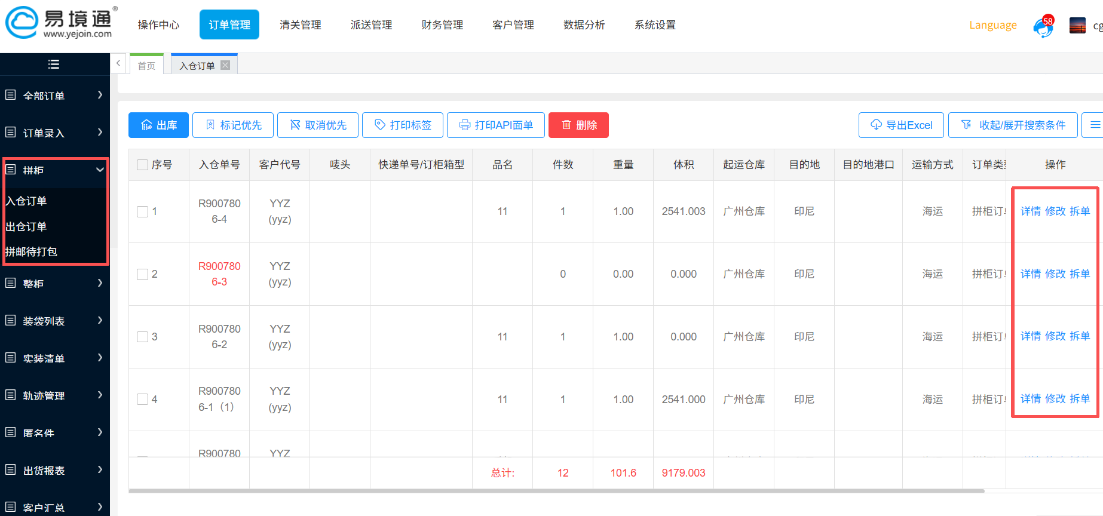This screenshot has width=1103, height=516.
Task: Click the 匿名件 sidebar list icon
Action: coord(11,432)
